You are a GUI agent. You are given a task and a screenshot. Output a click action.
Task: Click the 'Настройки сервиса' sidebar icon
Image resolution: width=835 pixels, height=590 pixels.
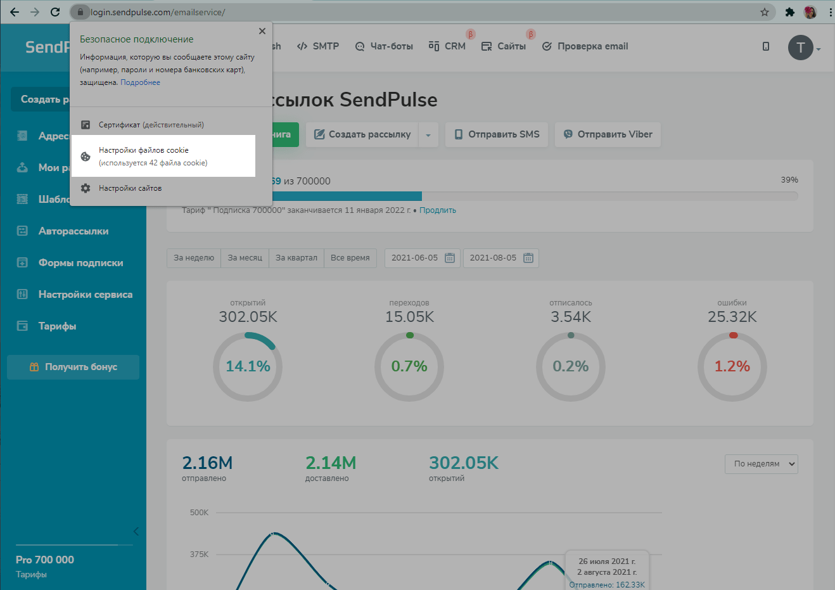pyautogui.click(x=22, y=295)
